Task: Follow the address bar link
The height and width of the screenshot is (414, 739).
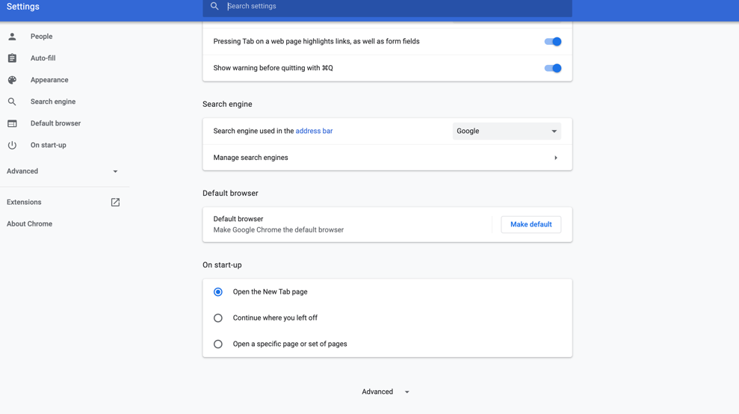Action: (x=314, y=132)
